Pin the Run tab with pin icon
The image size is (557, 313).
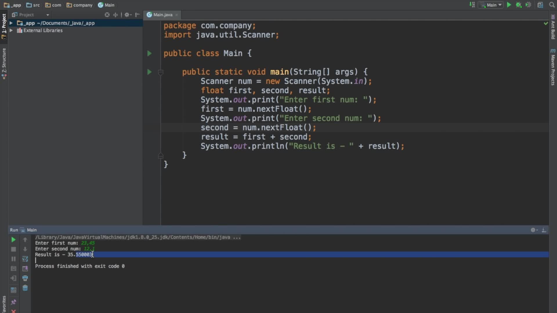pyautogui.click(x=13, y=302)
